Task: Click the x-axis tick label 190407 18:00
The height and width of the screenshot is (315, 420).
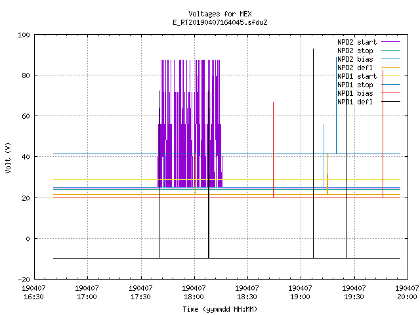Action: pyautogui.click(x=194, y=293)
